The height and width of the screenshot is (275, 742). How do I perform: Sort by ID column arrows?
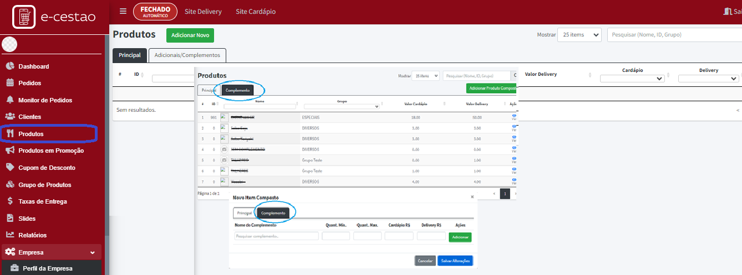click(x=143, y=74)
